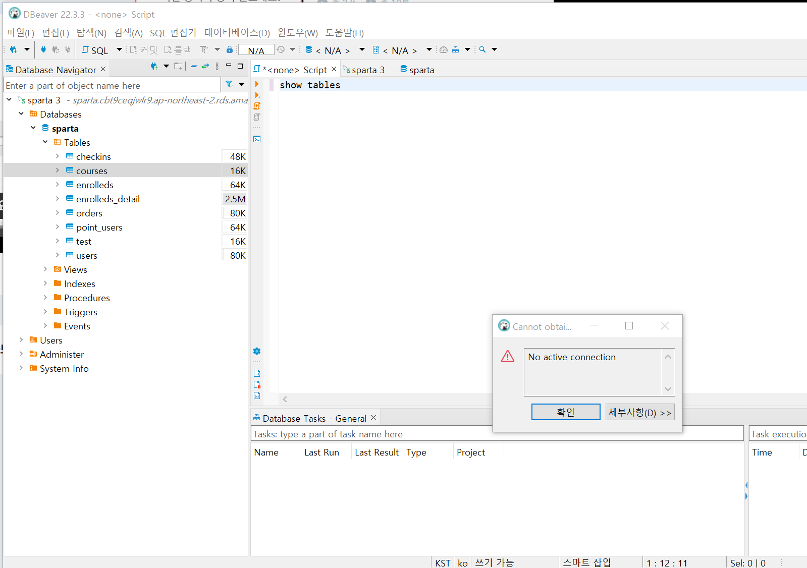Toggle link with editor in Navigator
This screenshot has height=568, width=807.
pos(205,66)
